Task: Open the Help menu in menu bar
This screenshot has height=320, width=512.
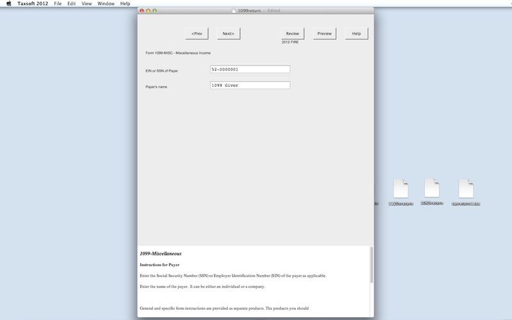Action: pos(125,4)
